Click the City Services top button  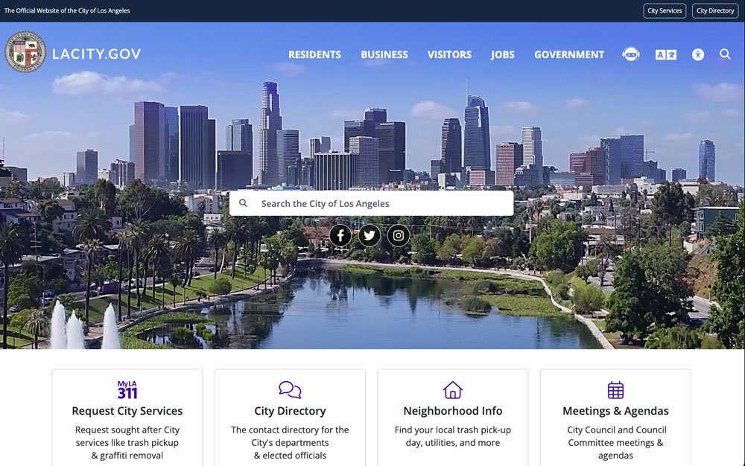[x=665, y=10]
